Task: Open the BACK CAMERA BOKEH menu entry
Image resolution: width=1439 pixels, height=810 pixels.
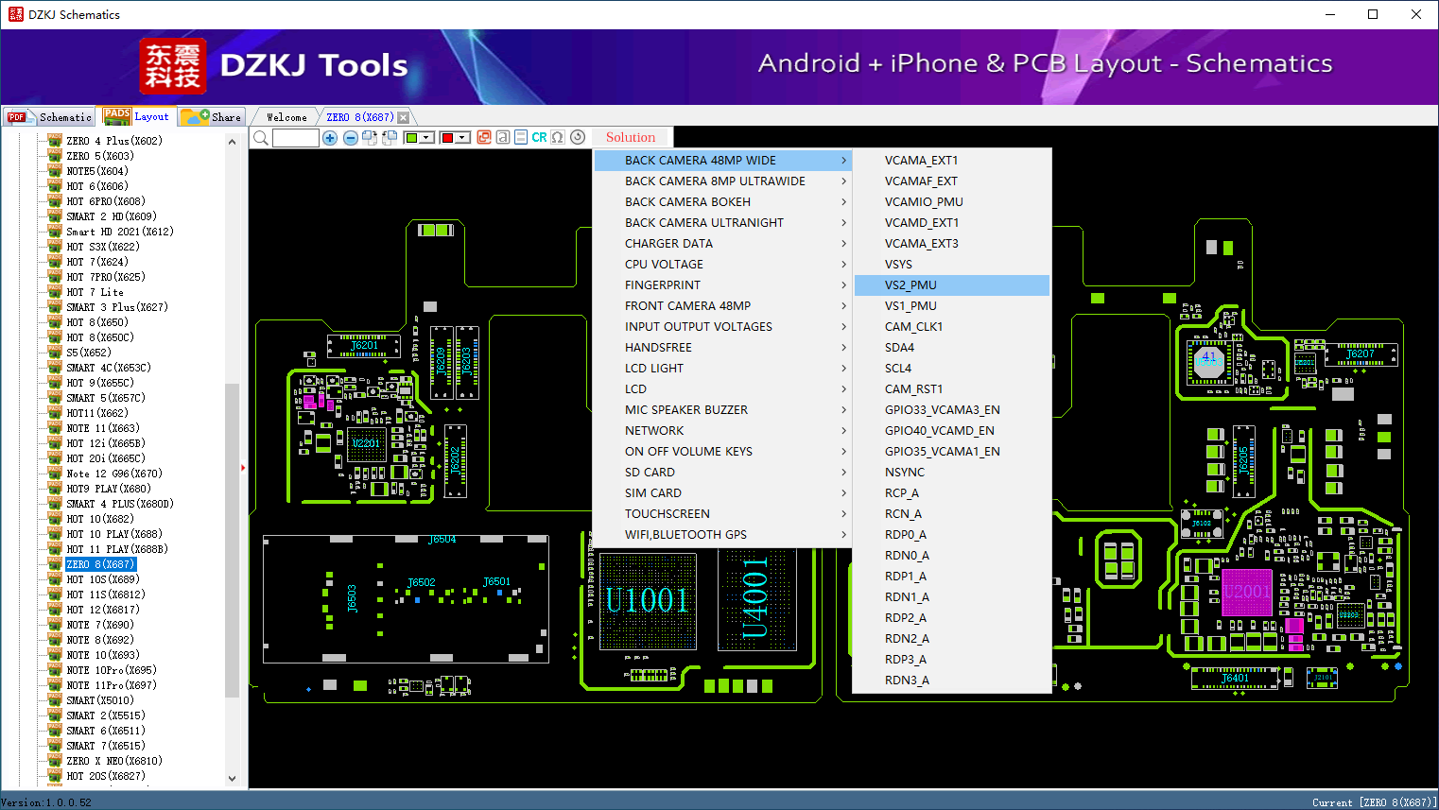Action: pyautogui.click(x=722, y=202)
